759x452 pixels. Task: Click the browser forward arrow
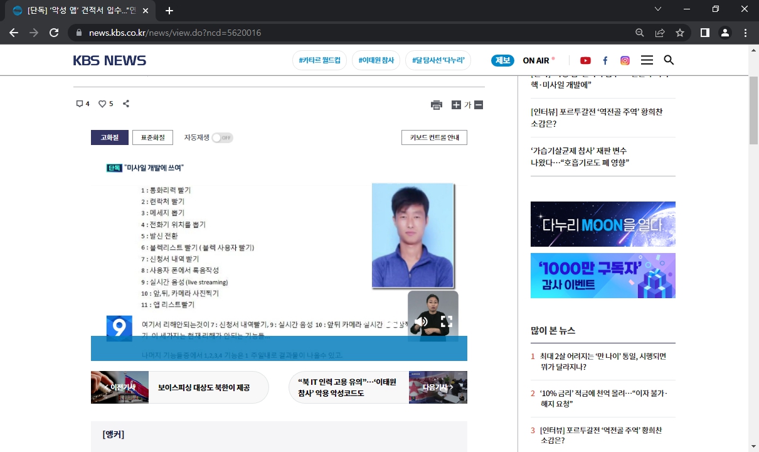[34, 33]
